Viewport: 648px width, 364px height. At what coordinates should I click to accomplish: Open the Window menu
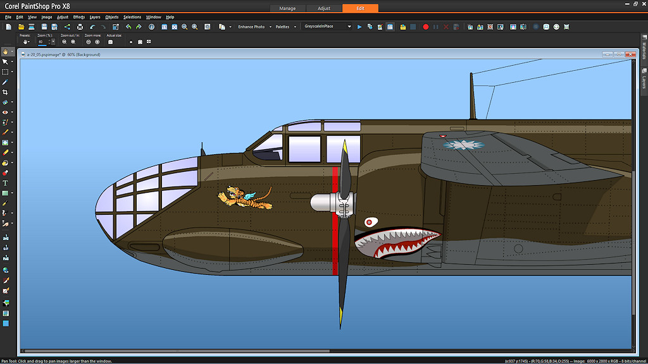153,17
